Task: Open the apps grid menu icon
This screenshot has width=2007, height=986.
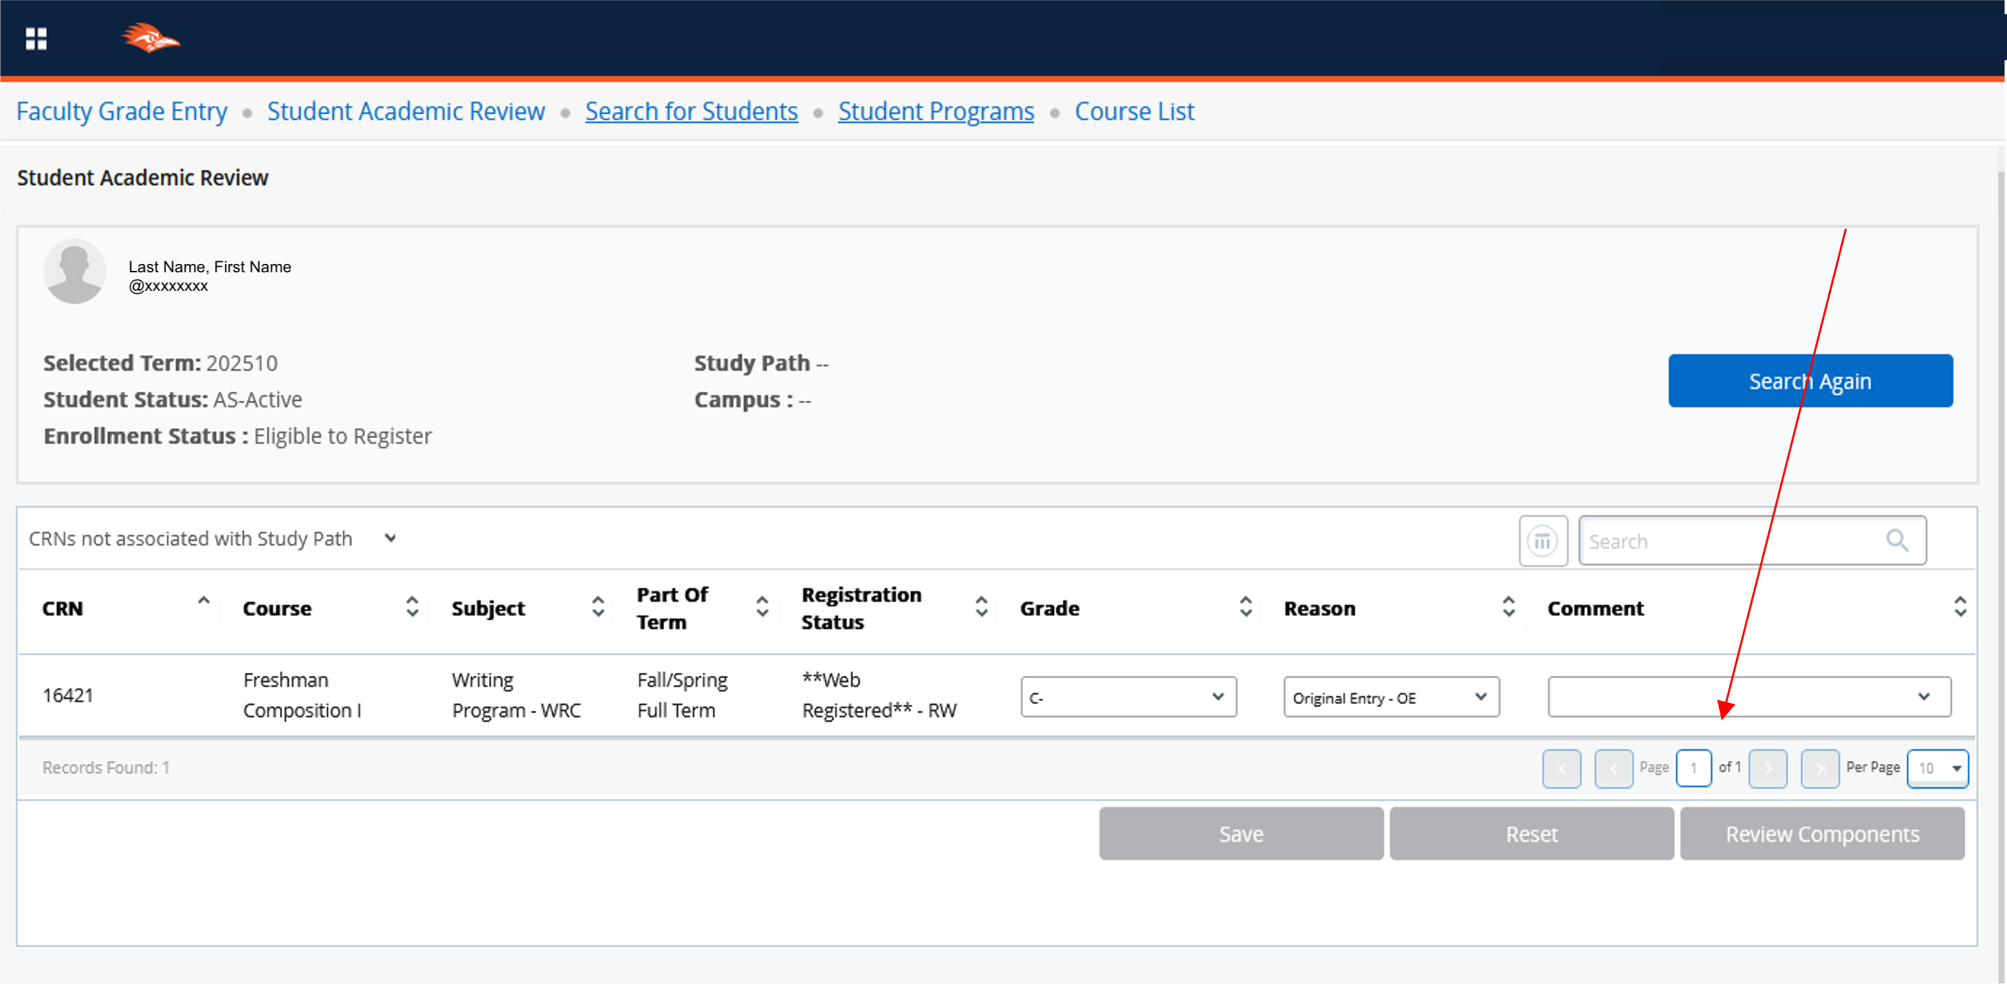Action: [36, 39]
